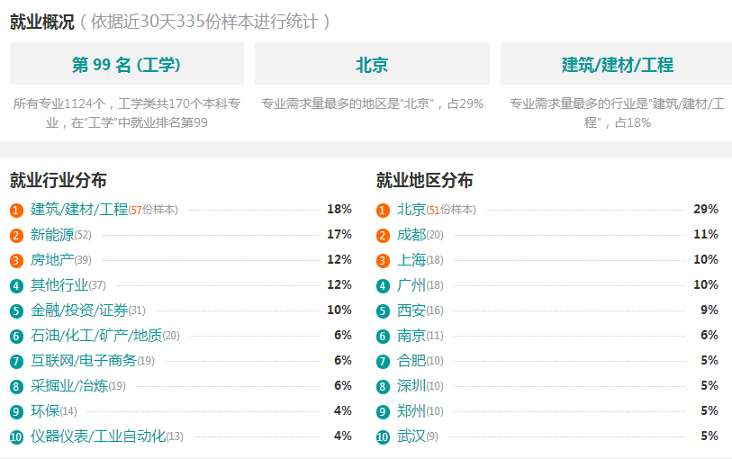Click rank badge 8 beside 深圳

[x=383, y=387]
